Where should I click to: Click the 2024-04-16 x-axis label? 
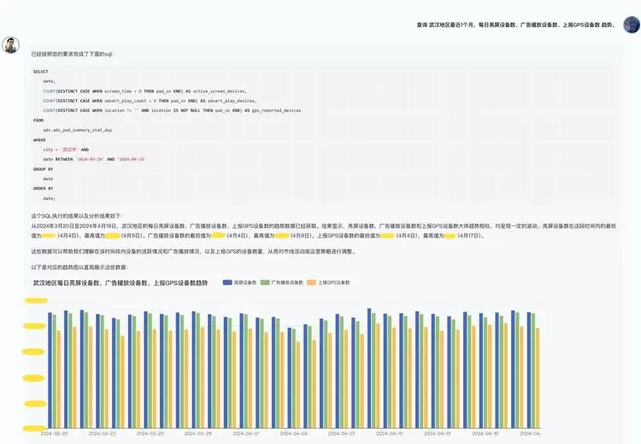[x=485, y=434]
